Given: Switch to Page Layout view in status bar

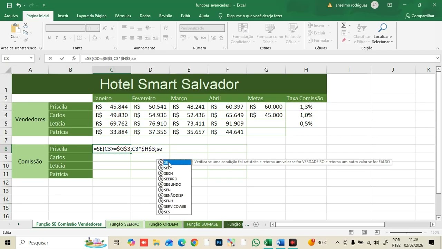Looking at the screenshot, I should 364,232.
